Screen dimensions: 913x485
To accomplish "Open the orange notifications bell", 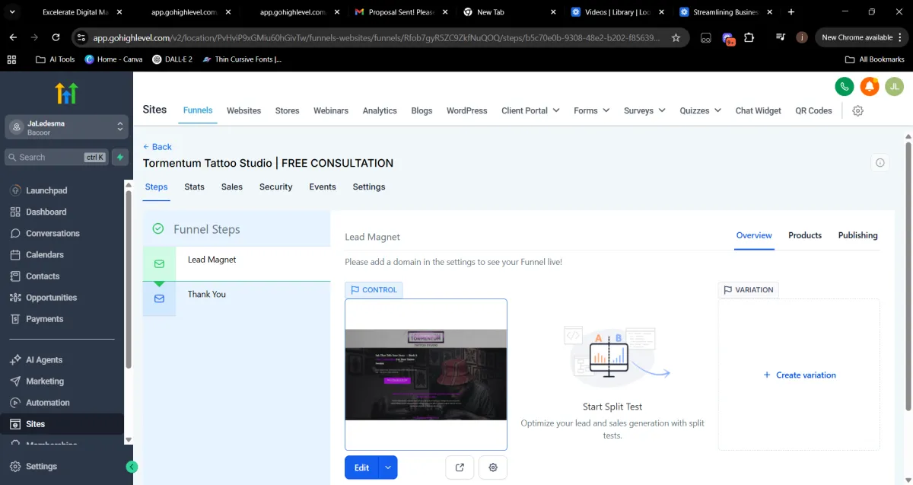I will 870,87.
